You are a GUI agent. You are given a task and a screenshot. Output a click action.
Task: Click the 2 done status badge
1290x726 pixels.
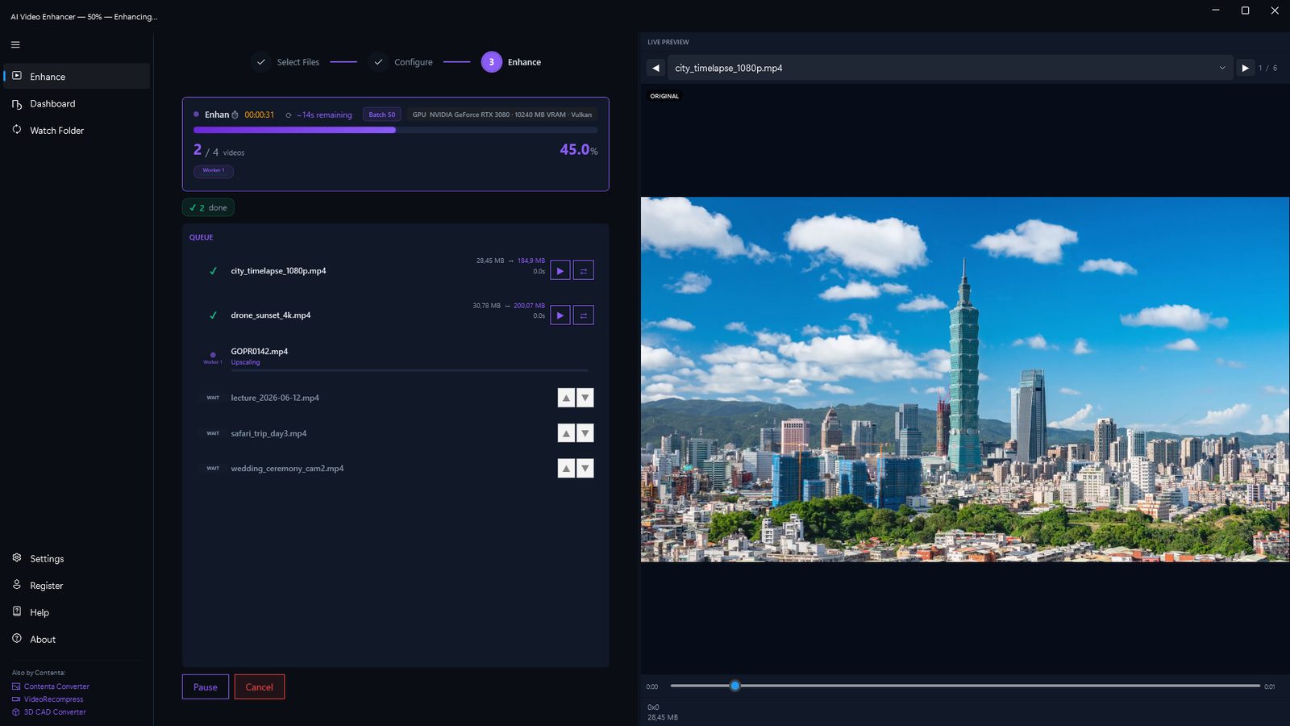point(208,207)
